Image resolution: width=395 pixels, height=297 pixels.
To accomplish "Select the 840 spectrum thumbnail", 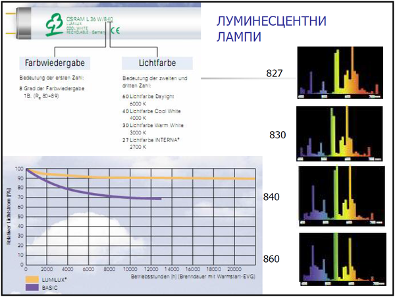I will tap(342, 196).
